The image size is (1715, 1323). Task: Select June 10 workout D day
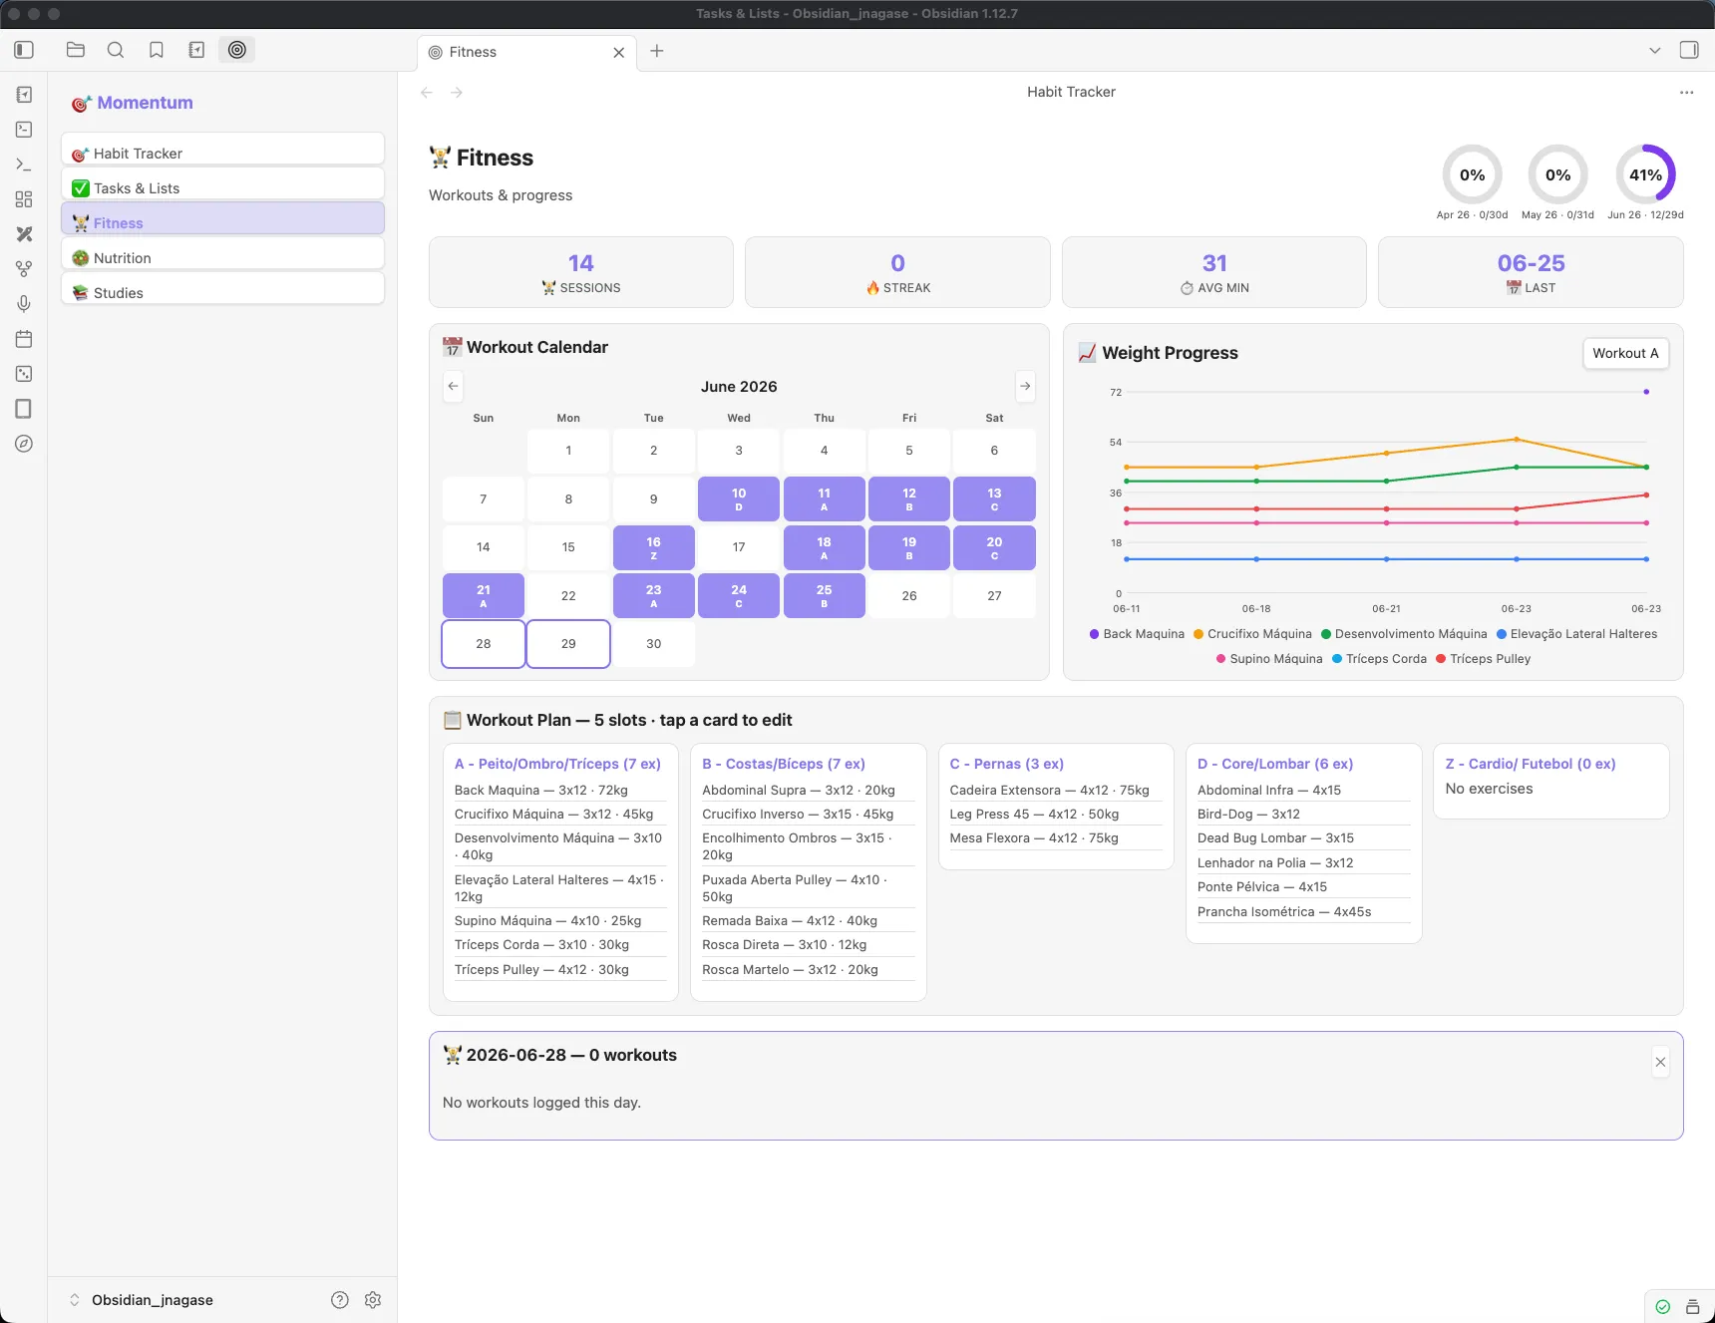pyautogui.click(x=739, y=498)
